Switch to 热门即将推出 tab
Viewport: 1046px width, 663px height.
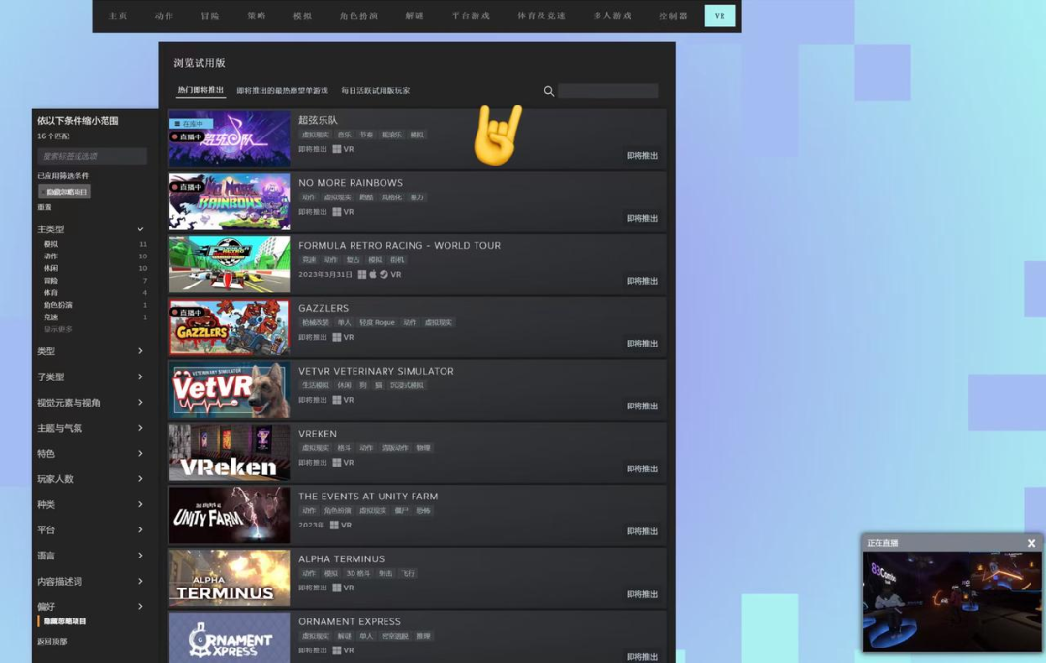[x=200, y=90]
